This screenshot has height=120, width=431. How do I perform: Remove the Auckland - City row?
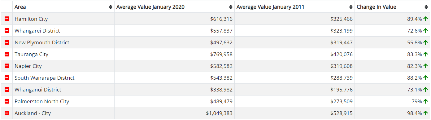[7, 113]
